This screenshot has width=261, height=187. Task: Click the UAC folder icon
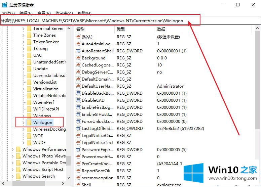tap(29, 55)
